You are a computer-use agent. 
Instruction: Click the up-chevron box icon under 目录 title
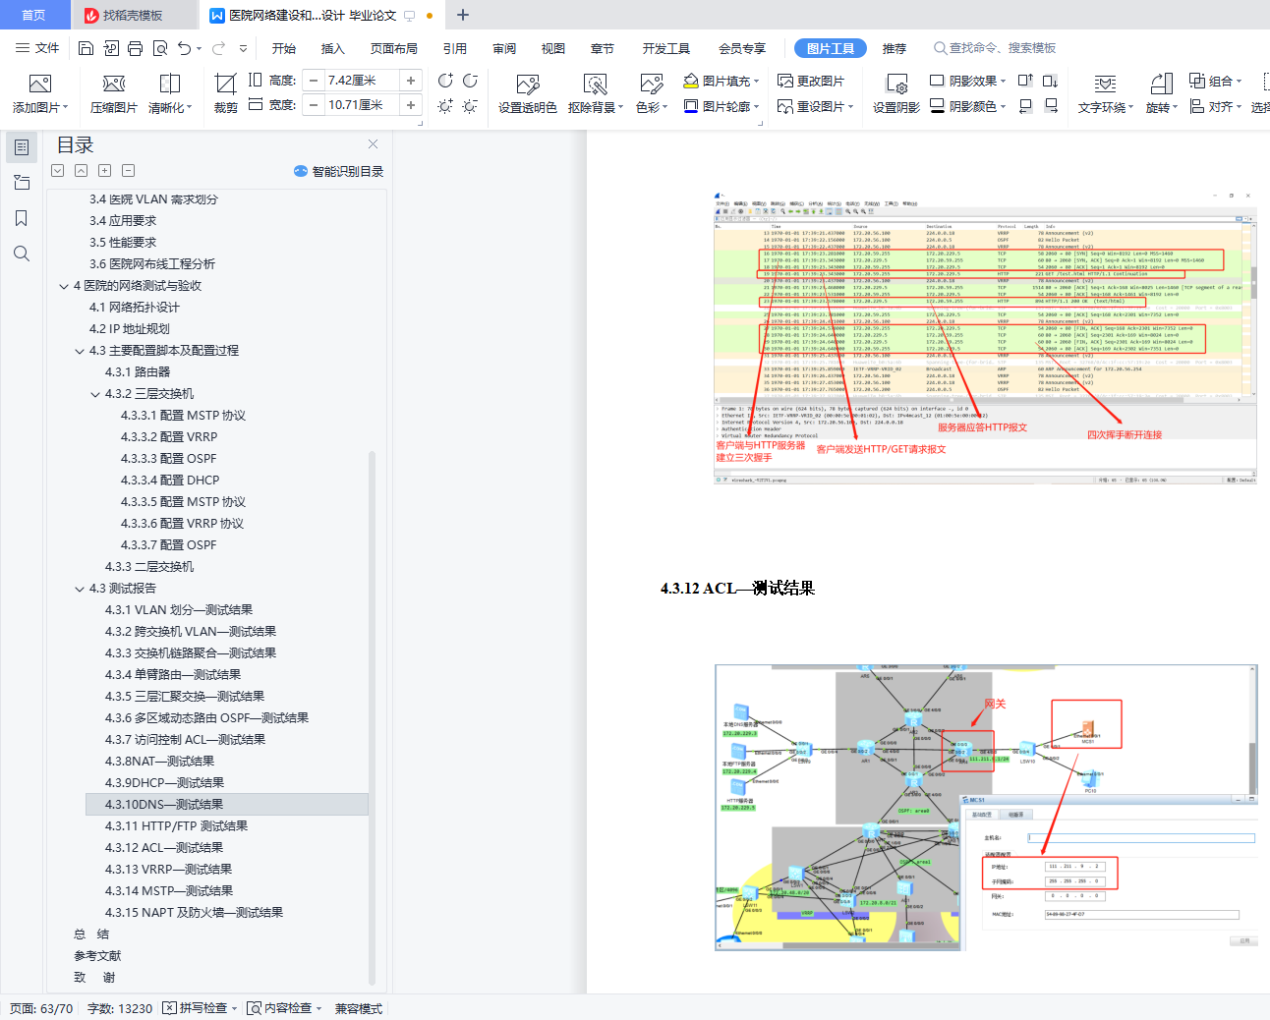pyautogui.click(x=82, y=171)
